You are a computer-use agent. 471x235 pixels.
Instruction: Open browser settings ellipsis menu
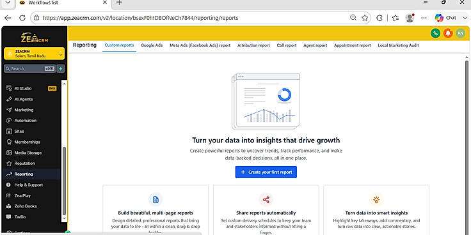[x=424, y=18]
